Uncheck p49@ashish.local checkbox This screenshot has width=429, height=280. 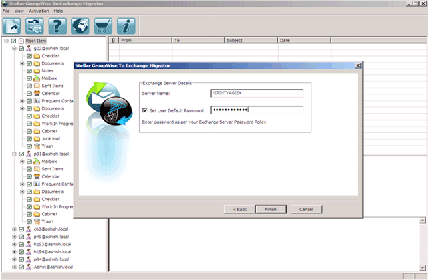tap(21, 237)
